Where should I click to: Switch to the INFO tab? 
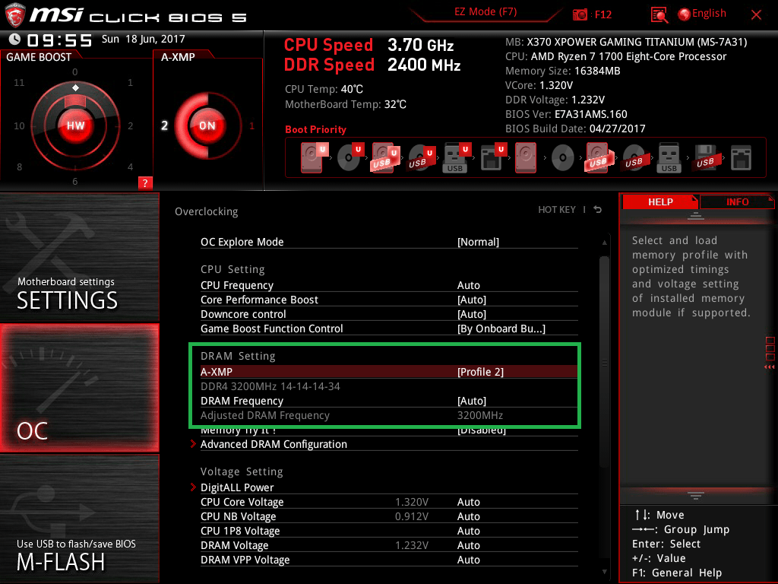coord(737,202)
